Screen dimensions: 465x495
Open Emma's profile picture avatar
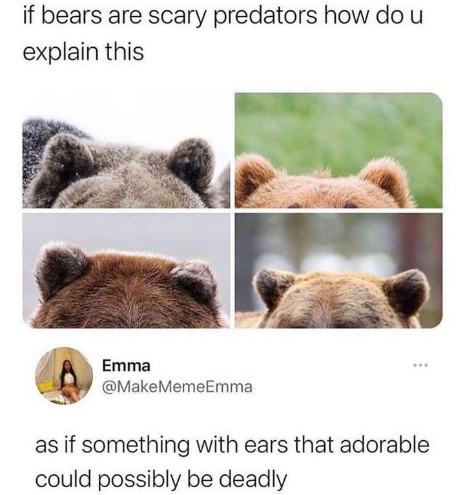[64, 376]
